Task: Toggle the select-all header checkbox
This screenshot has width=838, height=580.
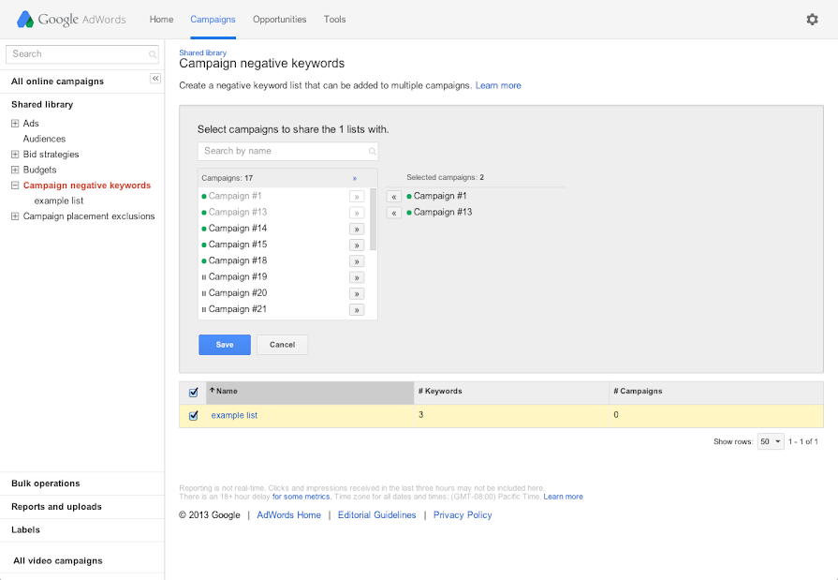Action: (x=194, y=392)
